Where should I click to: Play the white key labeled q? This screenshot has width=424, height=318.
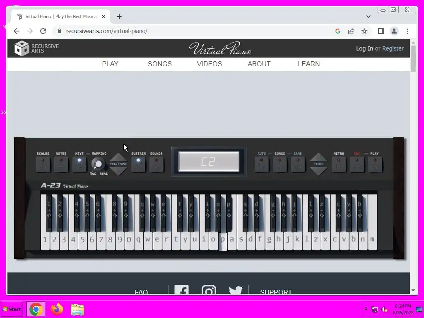(138, 239)
